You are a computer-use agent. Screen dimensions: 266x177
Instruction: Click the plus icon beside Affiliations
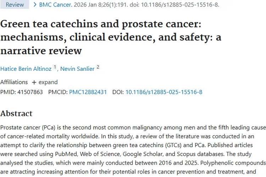(x=34, y=82)
